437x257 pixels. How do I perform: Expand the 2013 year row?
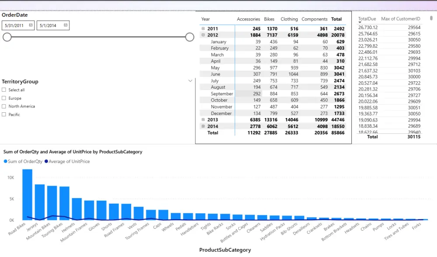point(203,120)
